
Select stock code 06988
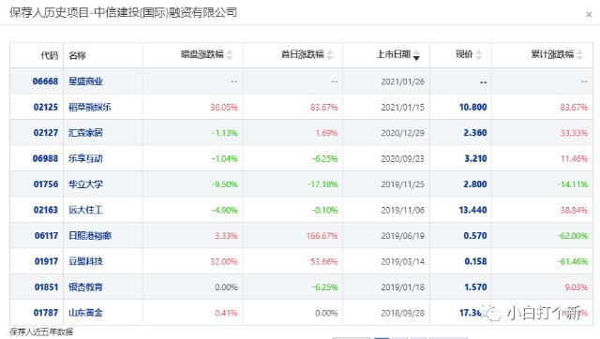coord(45,158)
